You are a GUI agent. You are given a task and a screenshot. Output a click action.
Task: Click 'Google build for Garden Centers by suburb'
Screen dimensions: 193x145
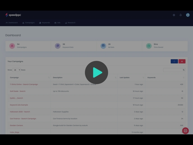pos(70,125)
